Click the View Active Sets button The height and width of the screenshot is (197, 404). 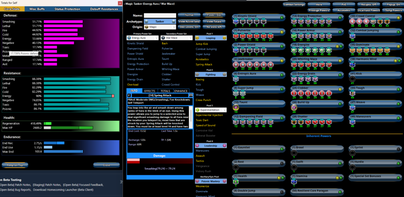point(189,21)
